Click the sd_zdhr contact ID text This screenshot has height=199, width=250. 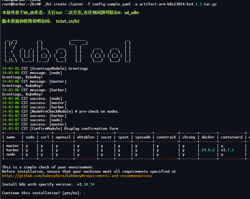coord(132,13)
